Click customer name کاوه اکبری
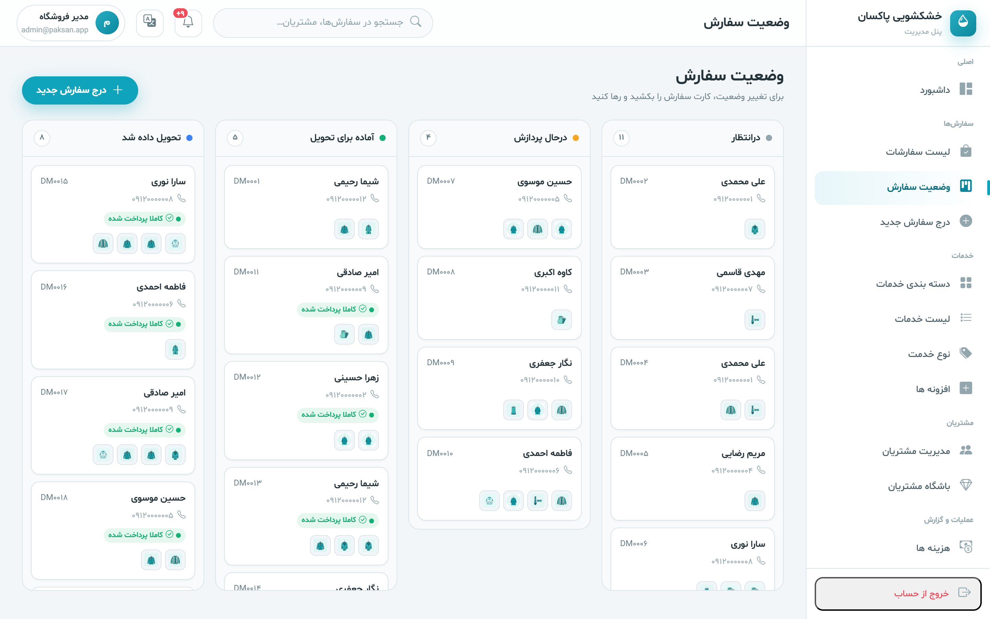Screen dimensions: 990x619 click(x=553, y=273)
